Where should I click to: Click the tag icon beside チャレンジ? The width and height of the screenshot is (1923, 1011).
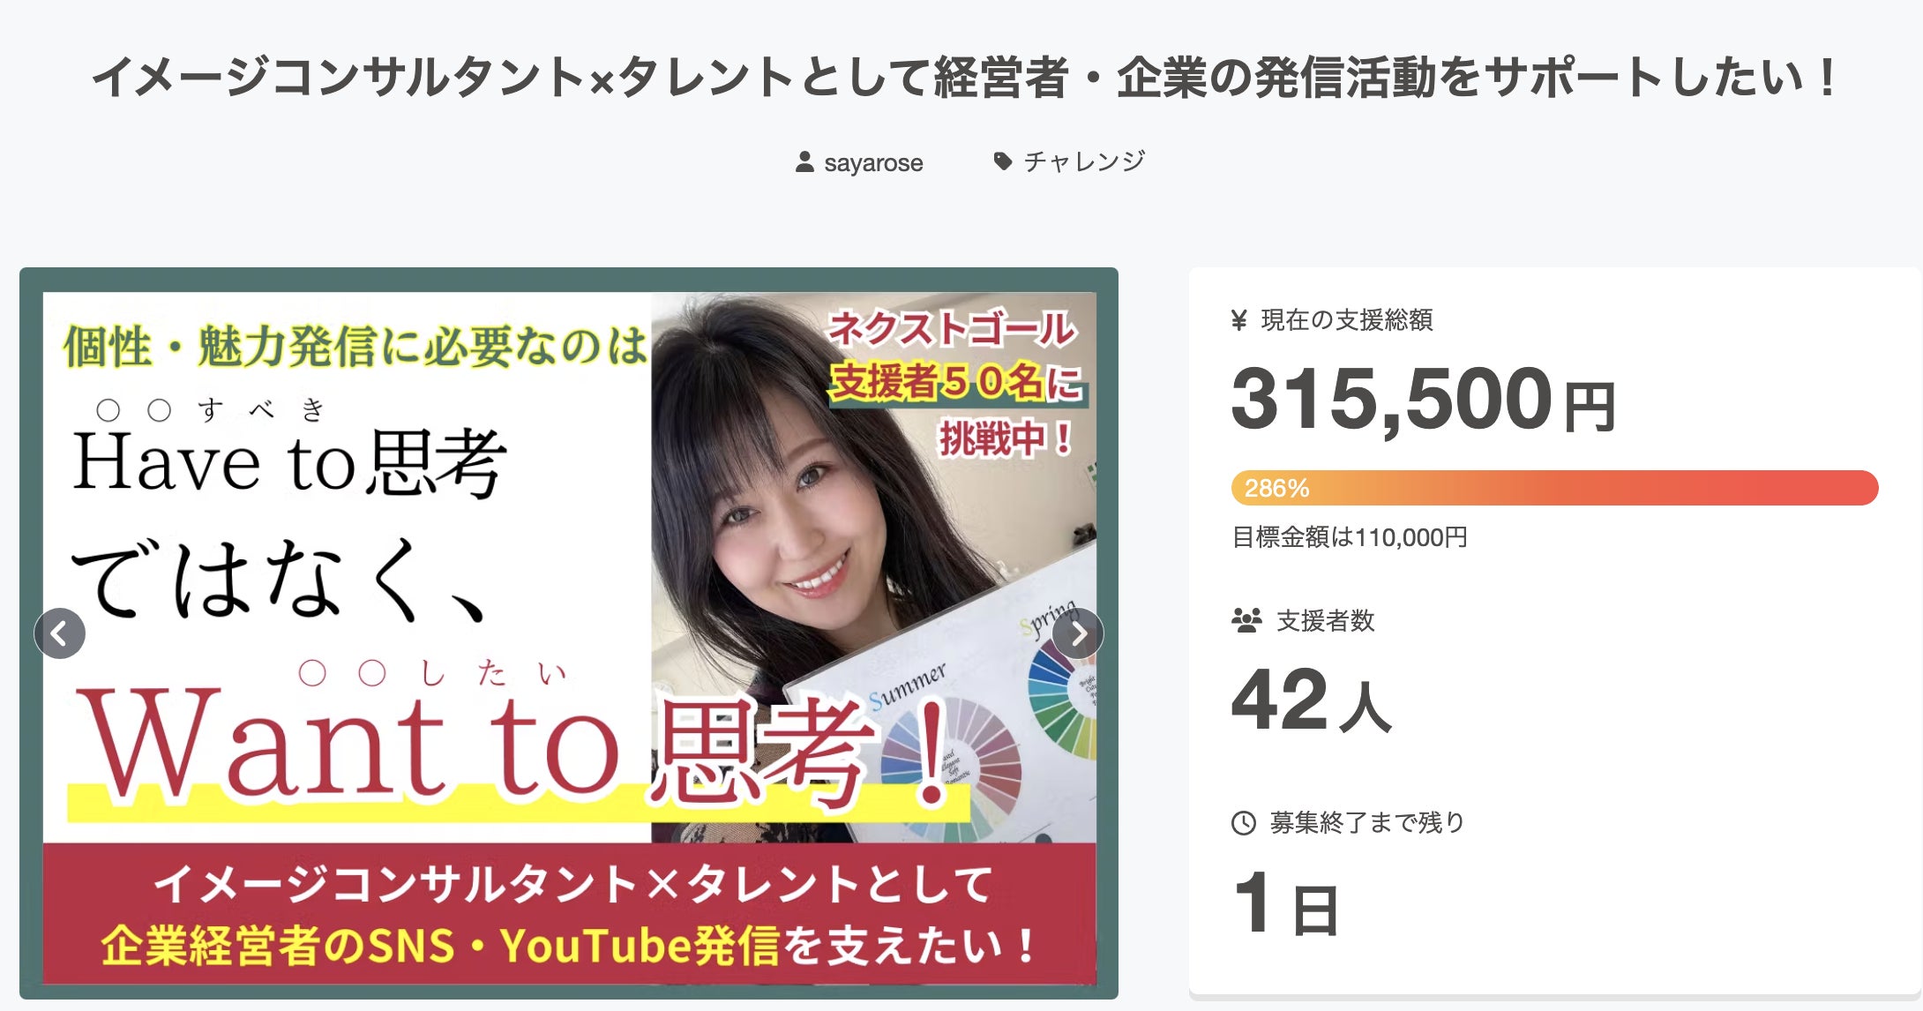1002,161
